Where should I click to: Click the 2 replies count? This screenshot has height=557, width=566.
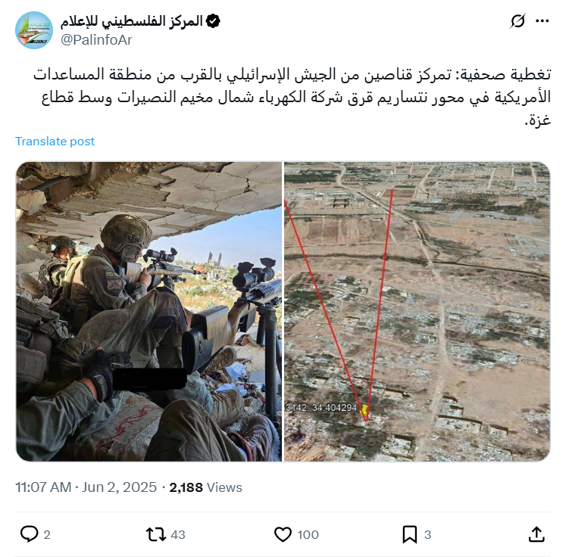click(47, 534)
